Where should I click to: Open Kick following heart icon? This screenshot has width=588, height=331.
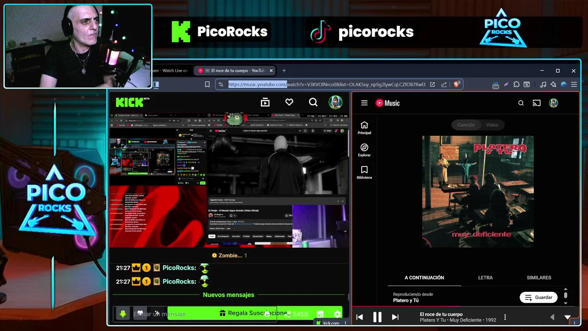pos(289,102)
